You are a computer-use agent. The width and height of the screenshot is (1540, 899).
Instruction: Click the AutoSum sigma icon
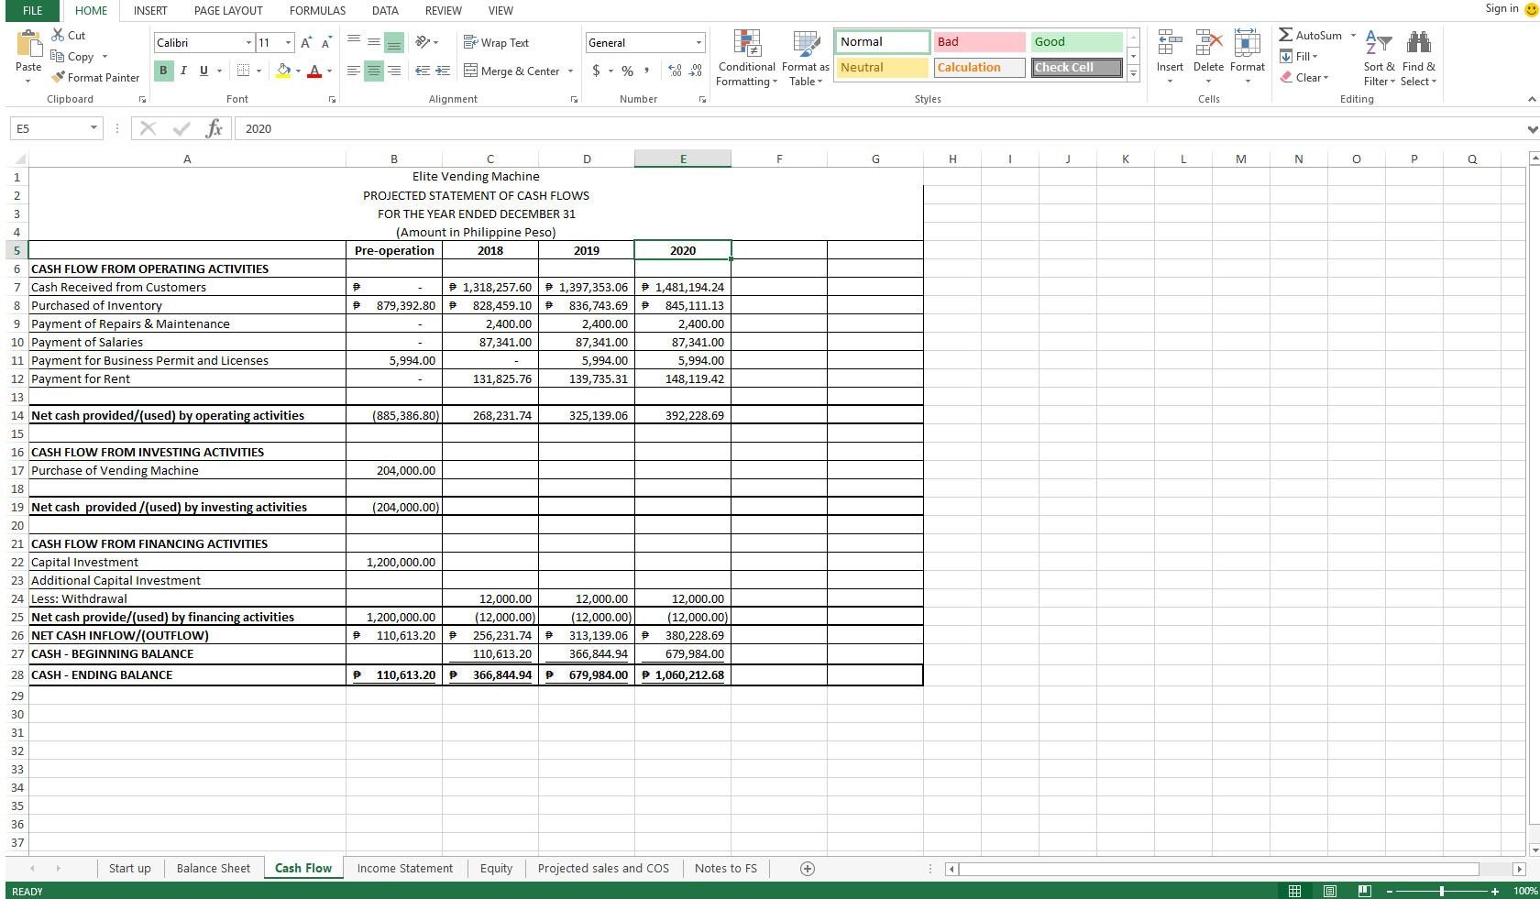pyautogui.click(x=1286, y=35)
